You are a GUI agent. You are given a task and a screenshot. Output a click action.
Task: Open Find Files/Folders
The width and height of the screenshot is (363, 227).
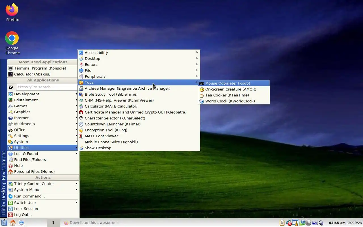[43, 159]
